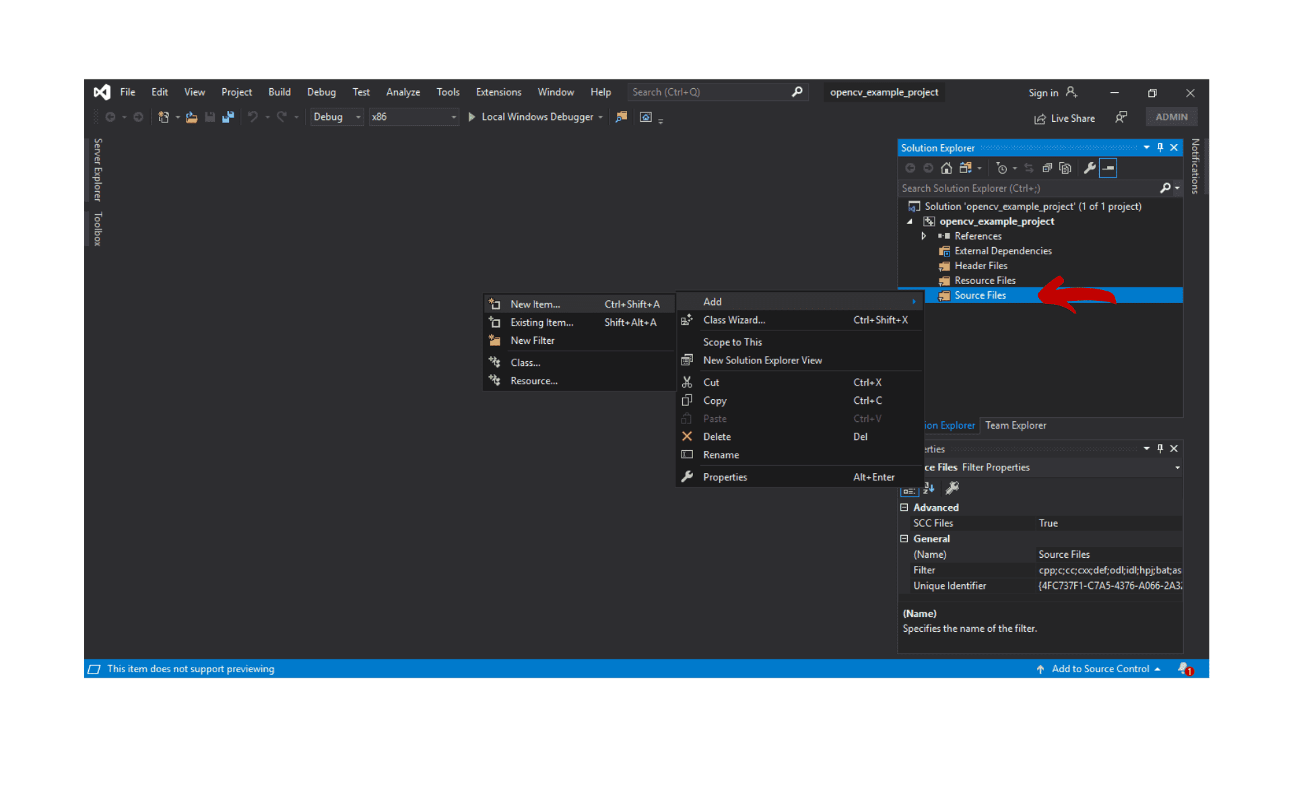Select New Filter in the submenu
Viewport: 1293px width, 790px height.
(x=578, y=340)
